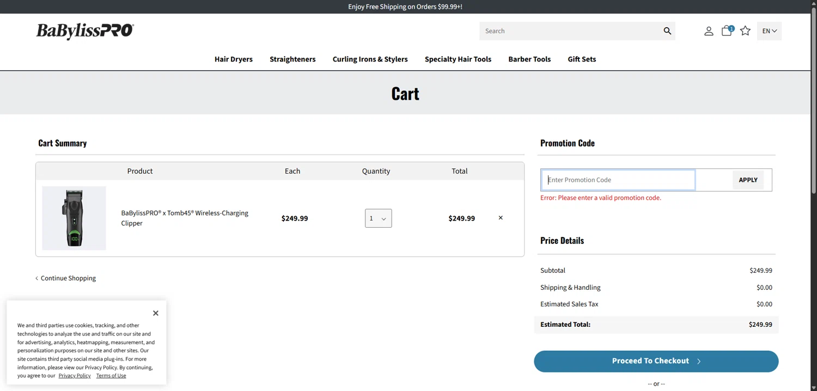Open the Straighteners menu
This screenshot has width=817, height=391.
coord(292,59)
